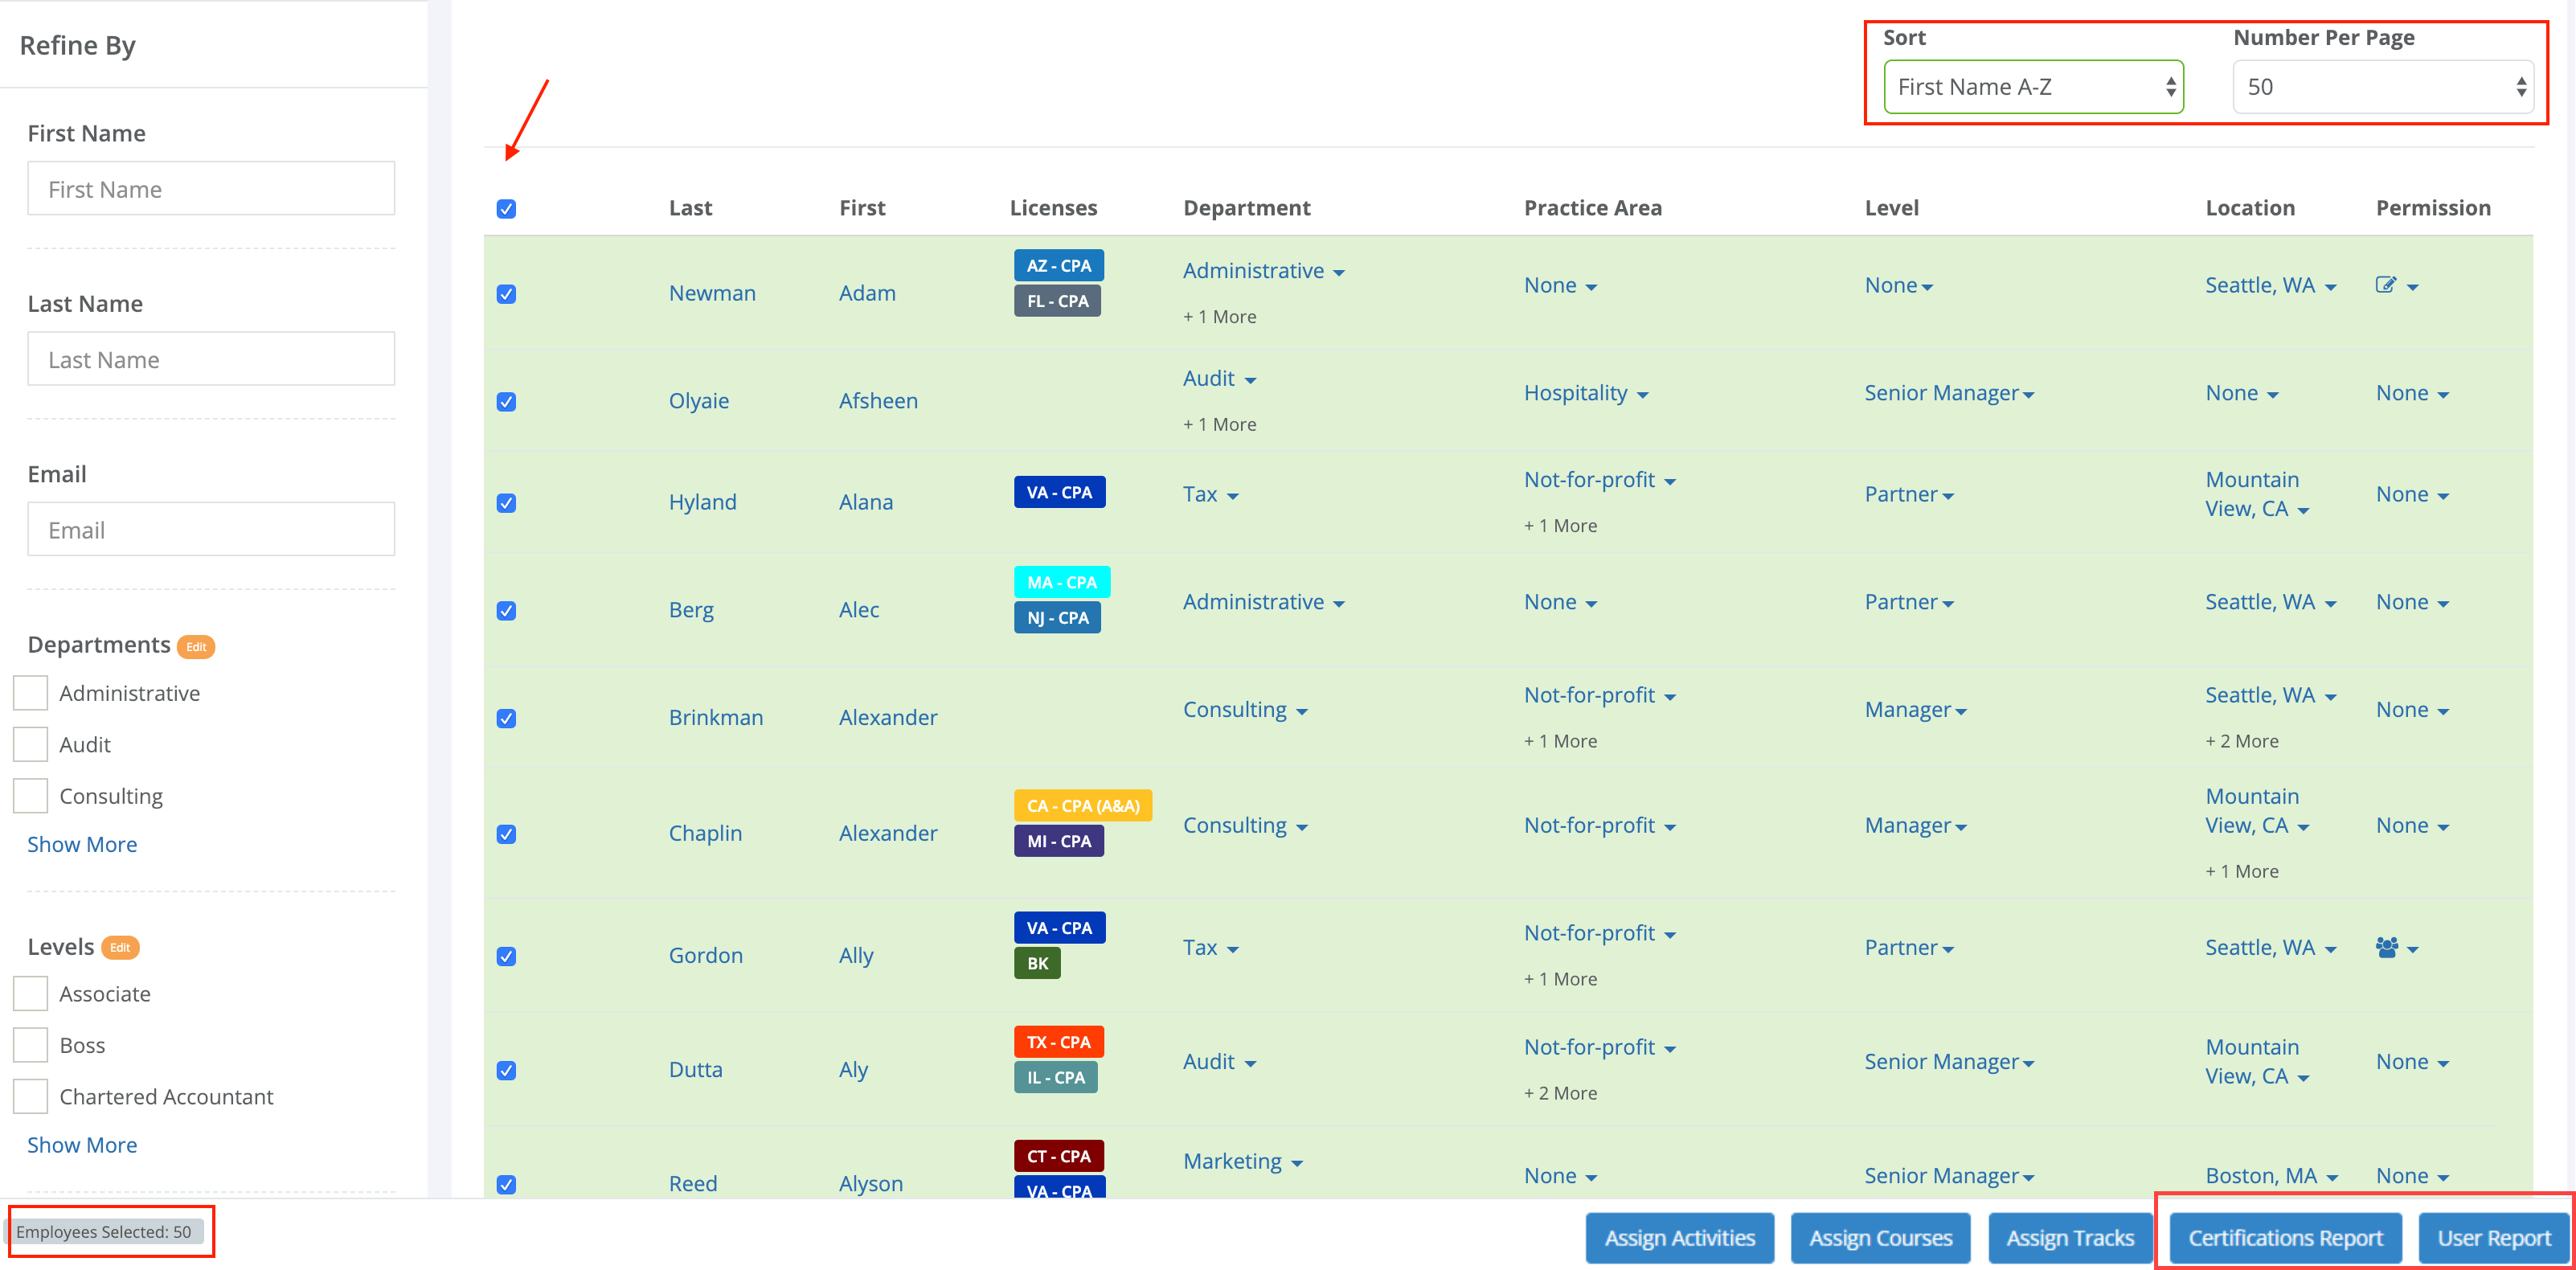
Task: Open Administrative department dropdown for Adam Newman
Action: (x=1263, y=271)
